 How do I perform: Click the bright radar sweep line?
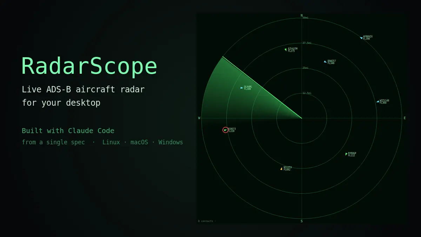coord(262,87)
